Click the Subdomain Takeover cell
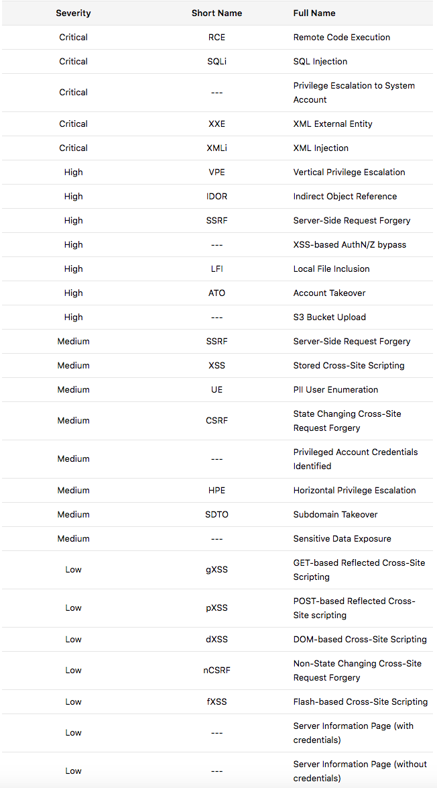The image size is (437, 788). [335, 514]
